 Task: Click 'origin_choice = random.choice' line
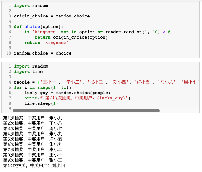coord(52,16)
